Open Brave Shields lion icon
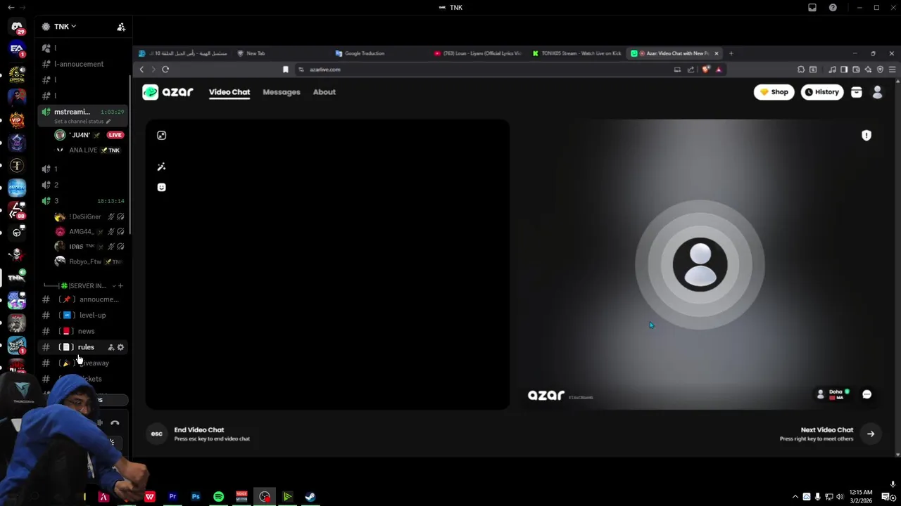The width and height of the screenshot is (901, 506). [x=706, y=70]
